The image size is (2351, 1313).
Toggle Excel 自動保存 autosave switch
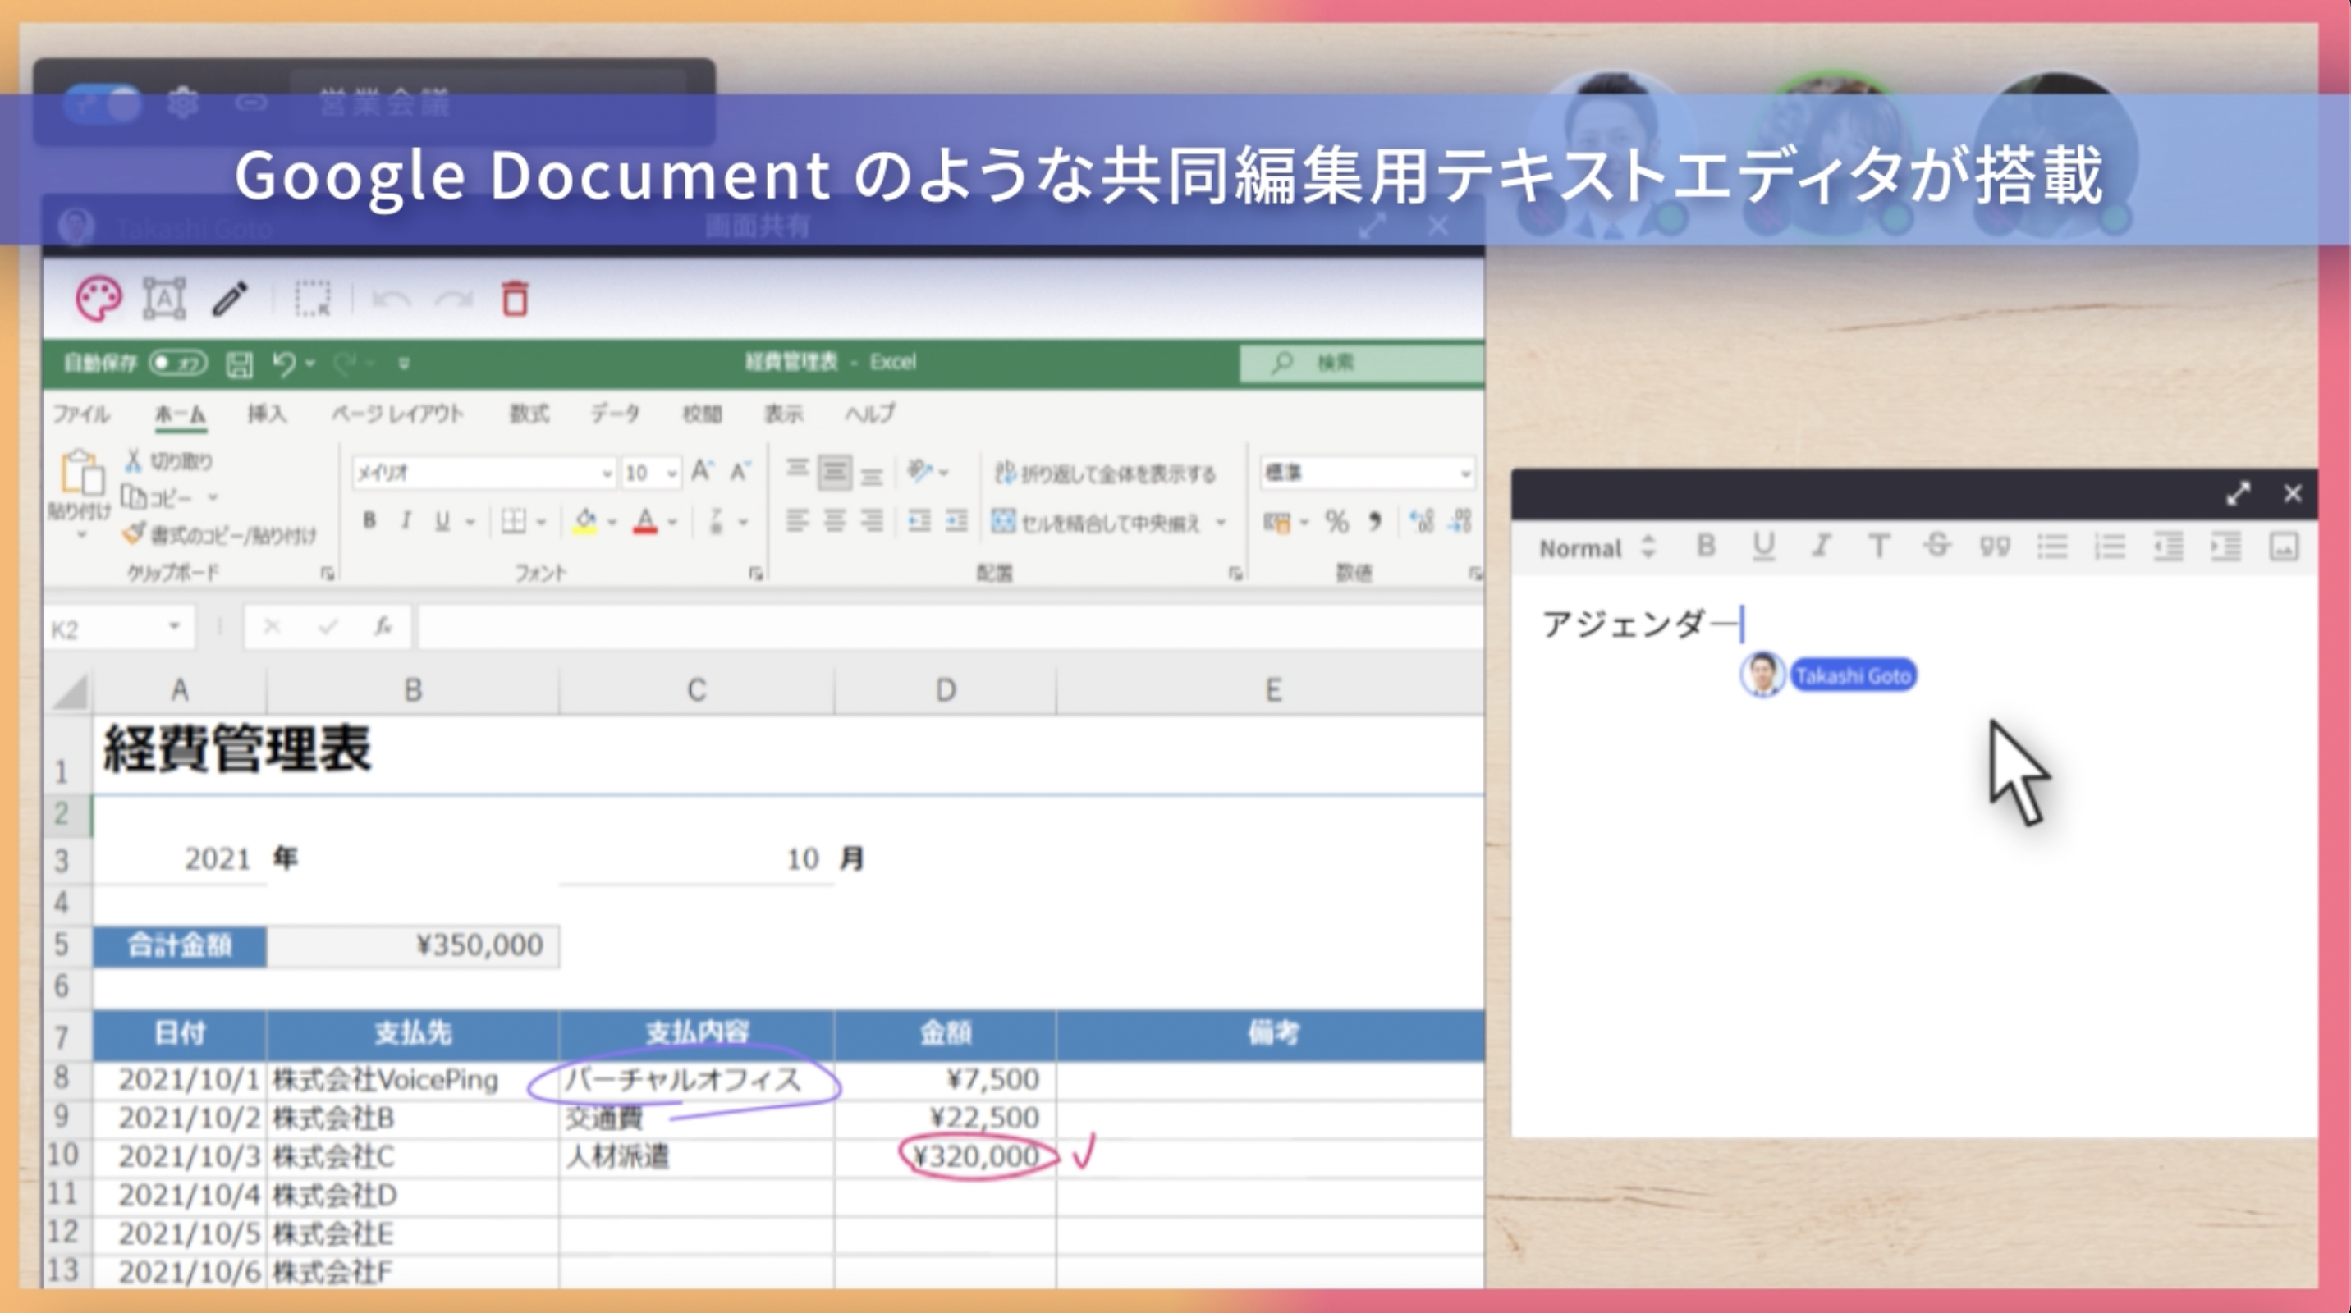click(x=179, y=364)
